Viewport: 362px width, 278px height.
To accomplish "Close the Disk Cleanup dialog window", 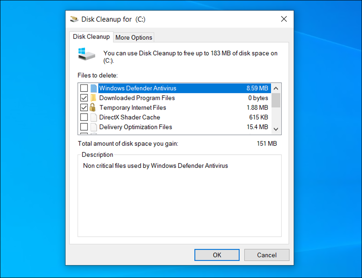I will [284, 19].
